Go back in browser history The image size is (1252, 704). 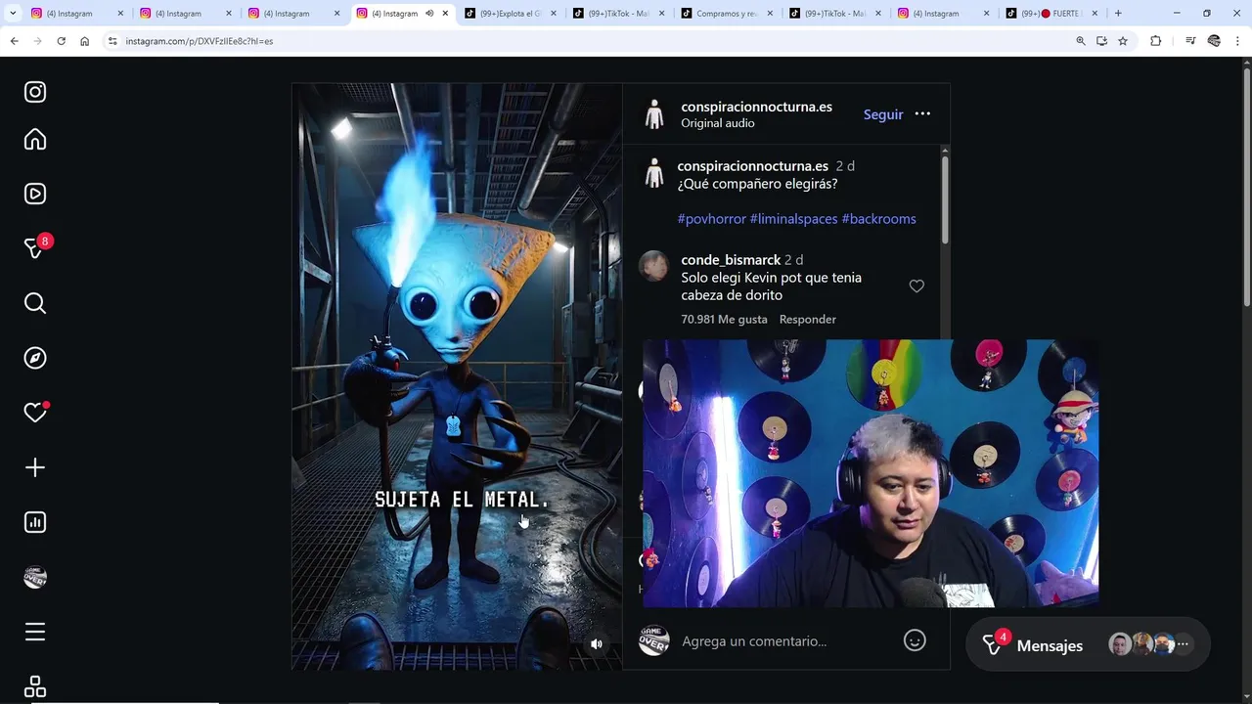[14, 41]
